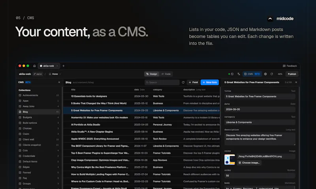Select row '10 Essentials tools for designers'
Screen dimensions: 316x189
pyautogui.click(x=142, y=96)
